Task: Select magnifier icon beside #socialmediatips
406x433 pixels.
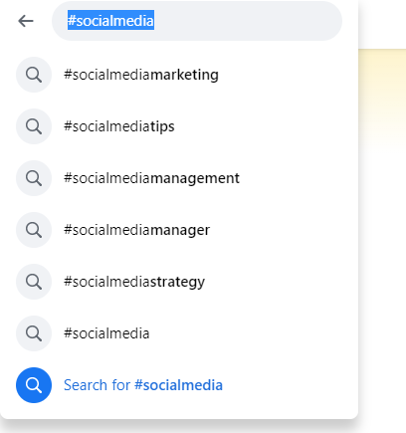Action: click(x=34, y=126)
